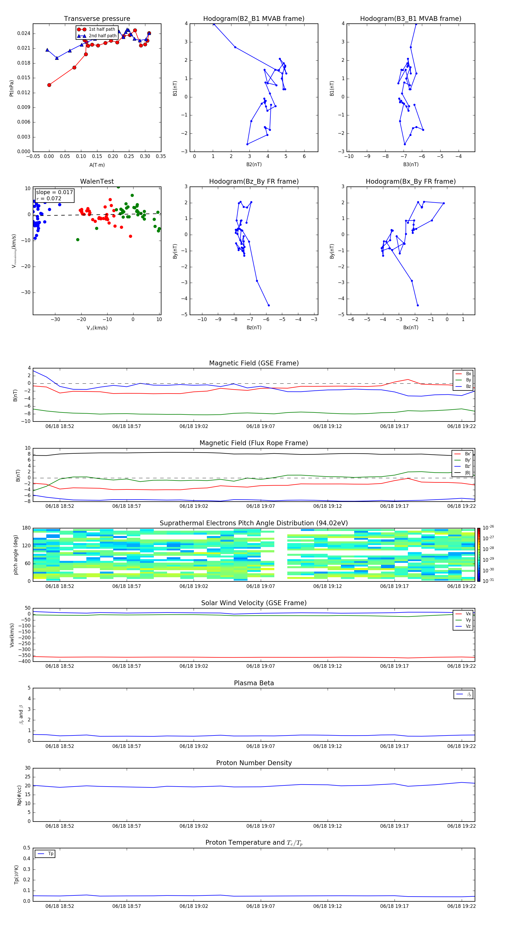Click the 'Vz' legend entry
Viewport: 508px width, 931px height.
click(x=463, y=626)
